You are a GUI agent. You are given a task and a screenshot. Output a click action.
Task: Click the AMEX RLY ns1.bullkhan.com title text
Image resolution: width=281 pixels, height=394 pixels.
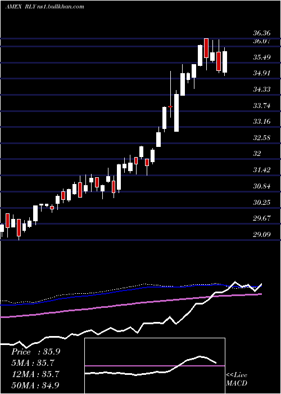click(x=44, y=7)
